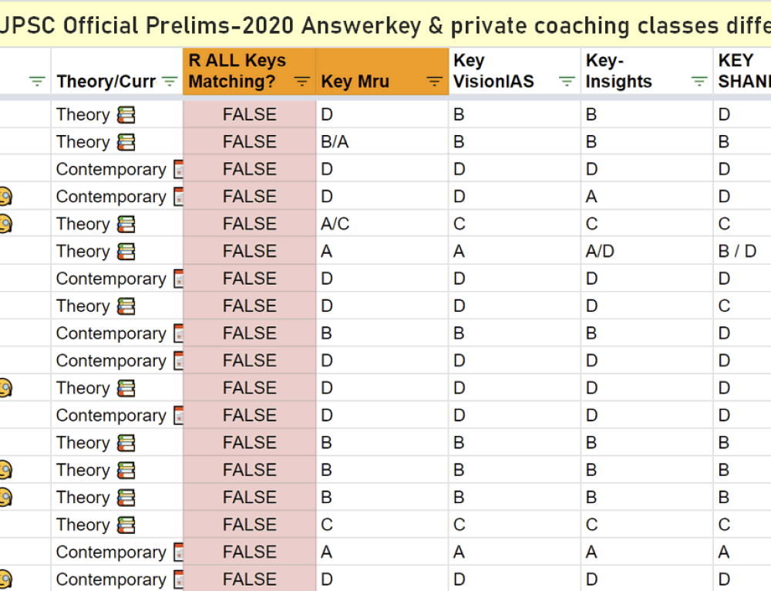
Task: Click the Key VisionIAS filter icon
Action: (567, 82)
